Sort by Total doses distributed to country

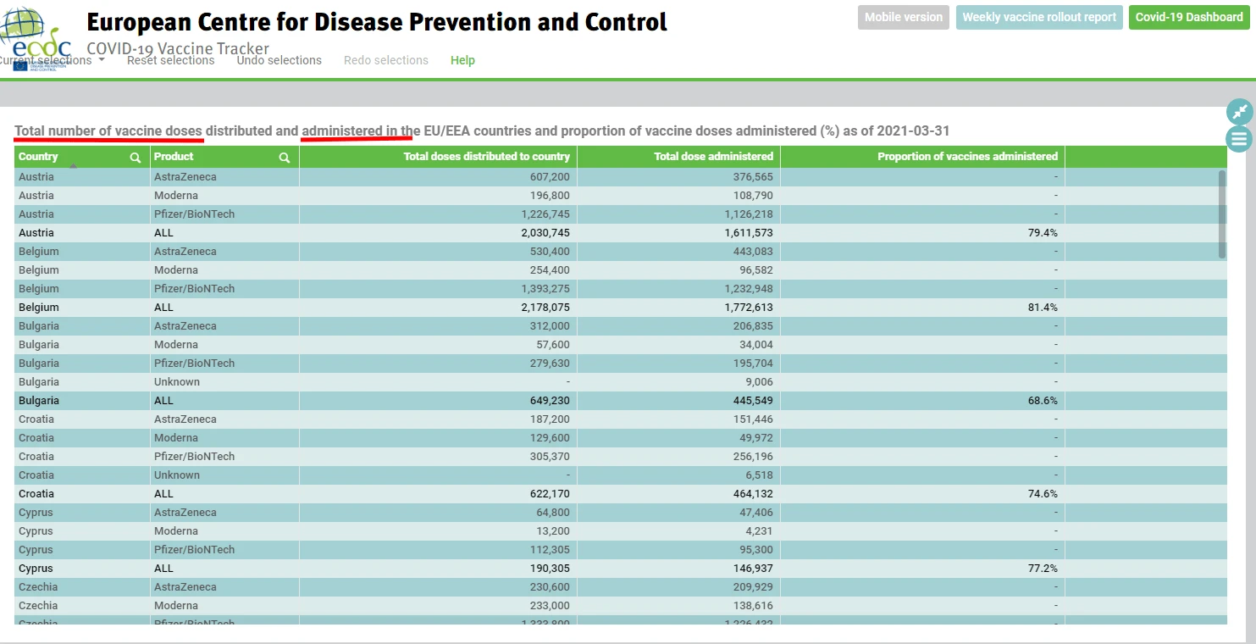(x=486, y=157)
